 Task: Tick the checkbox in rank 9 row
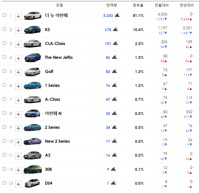pos(5,127)
